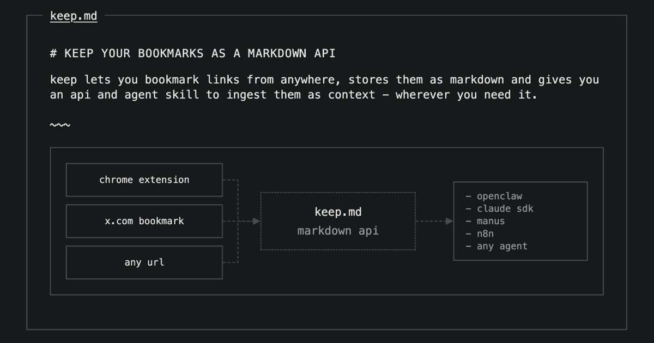Click the outer diagram container border
654x343 pixels.
tap(327, 146)
